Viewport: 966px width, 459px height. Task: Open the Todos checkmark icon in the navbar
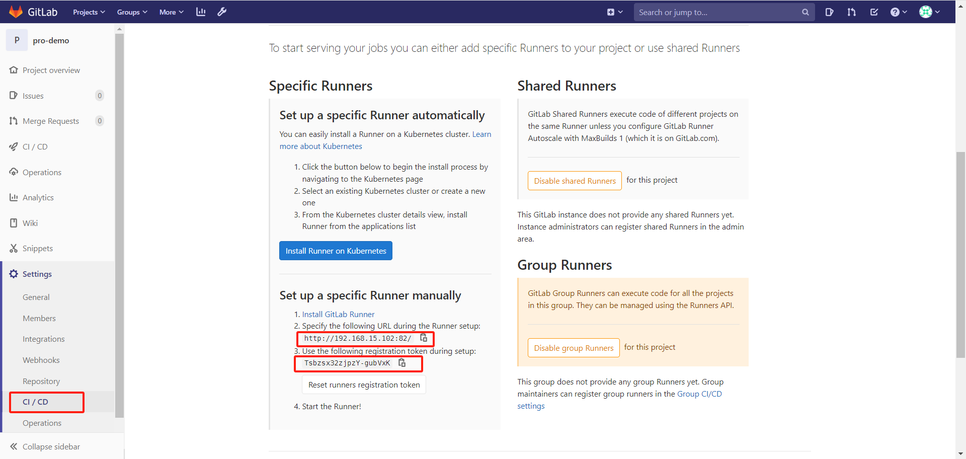(x=874, y=12)
